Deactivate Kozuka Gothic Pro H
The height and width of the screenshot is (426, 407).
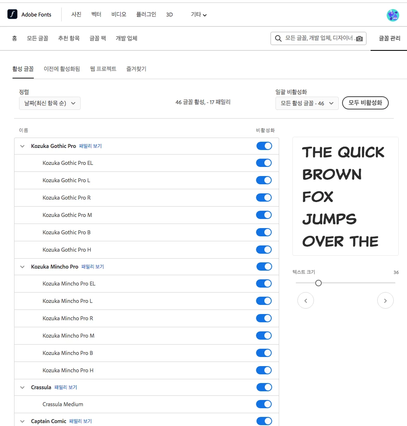click(x=264, y=250)
